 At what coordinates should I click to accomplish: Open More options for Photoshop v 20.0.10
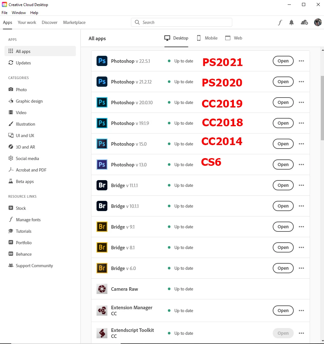coord(301,102)
